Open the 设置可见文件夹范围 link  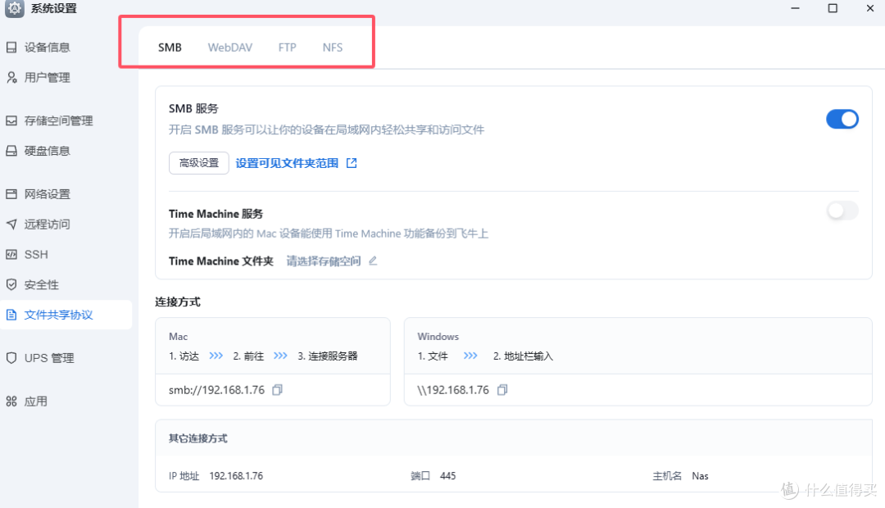point(287,163)
